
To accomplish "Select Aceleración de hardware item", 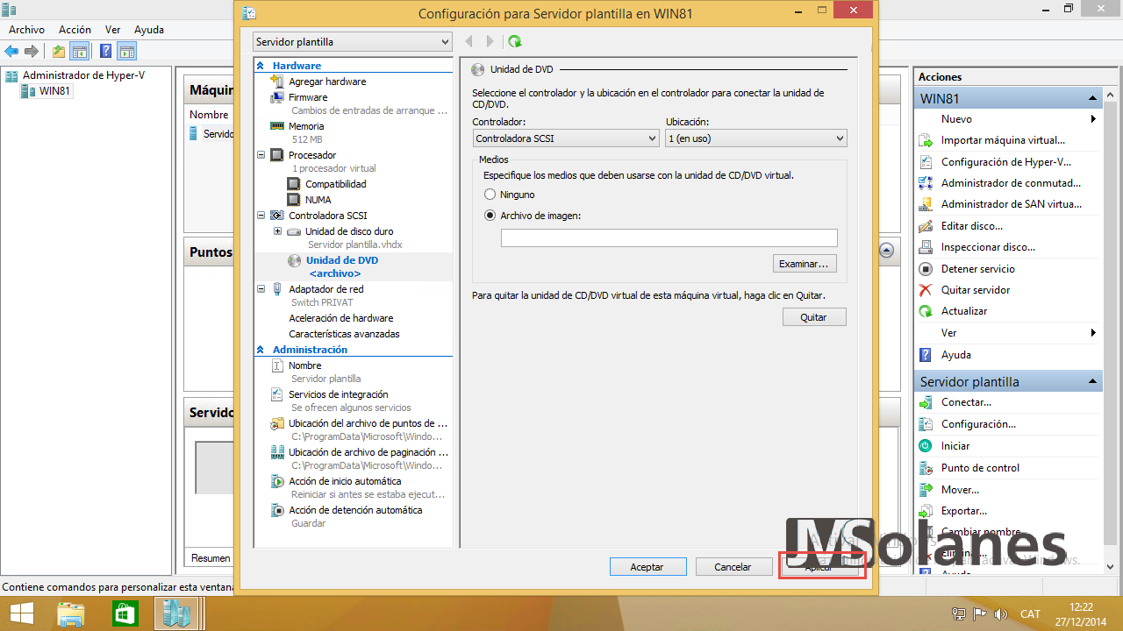I will [x=341, y=318].
